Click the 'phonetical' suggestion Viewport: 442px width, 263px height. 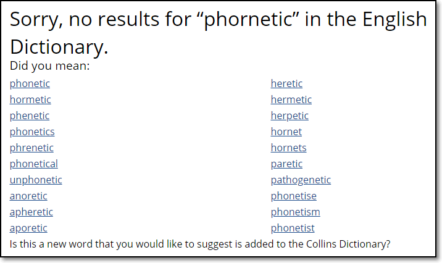(34, 164)
